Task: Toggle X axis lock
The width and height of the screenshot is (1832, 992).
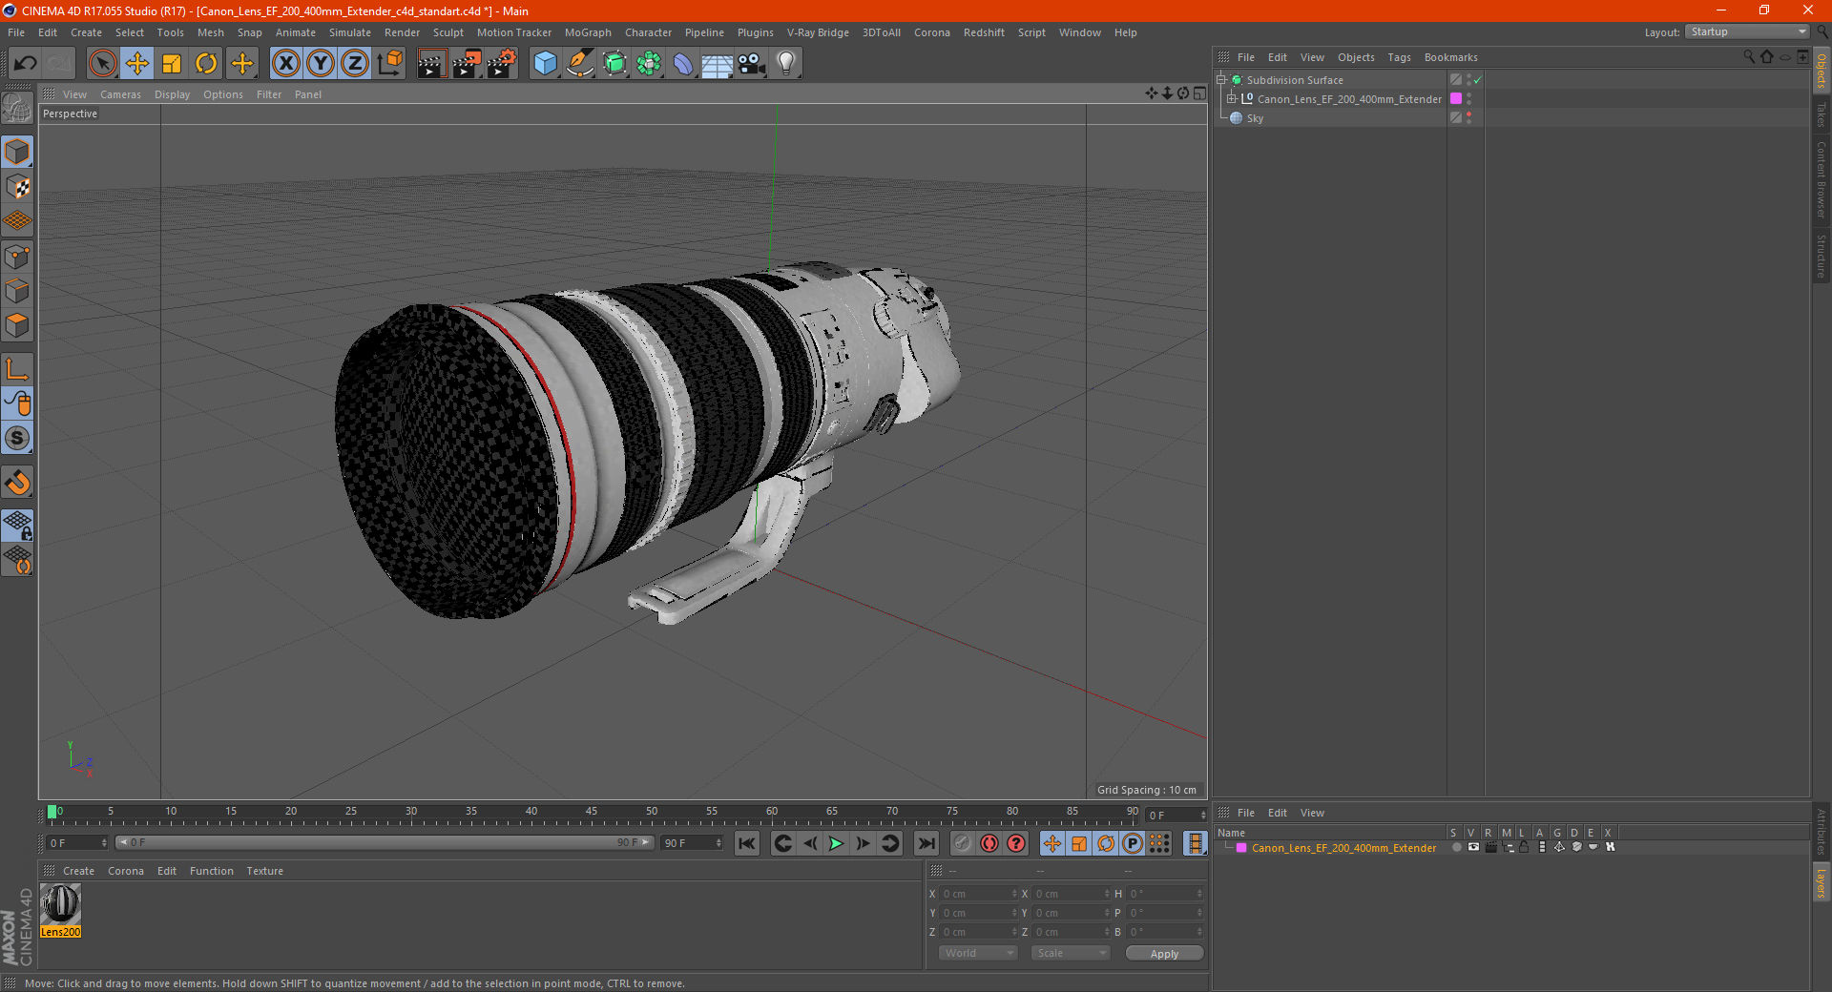Action: (285, 64)
